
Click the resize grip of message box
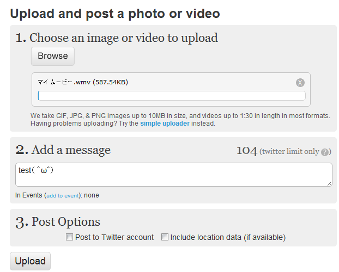point(329,183)
